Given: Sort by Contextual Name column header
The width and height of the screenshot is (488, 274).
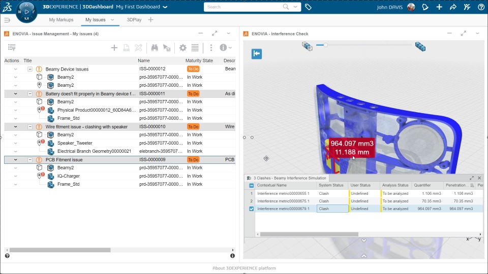Looking at the screenshot, I should 271,185.
